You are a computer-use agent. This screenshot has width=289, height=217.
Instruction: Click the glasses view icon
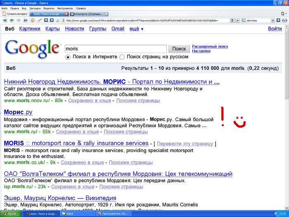[284, 21]
